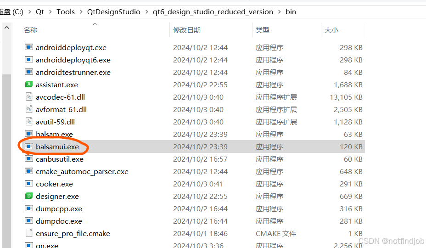Click the androidtestrunner.exe file icon

pos(29,72)
